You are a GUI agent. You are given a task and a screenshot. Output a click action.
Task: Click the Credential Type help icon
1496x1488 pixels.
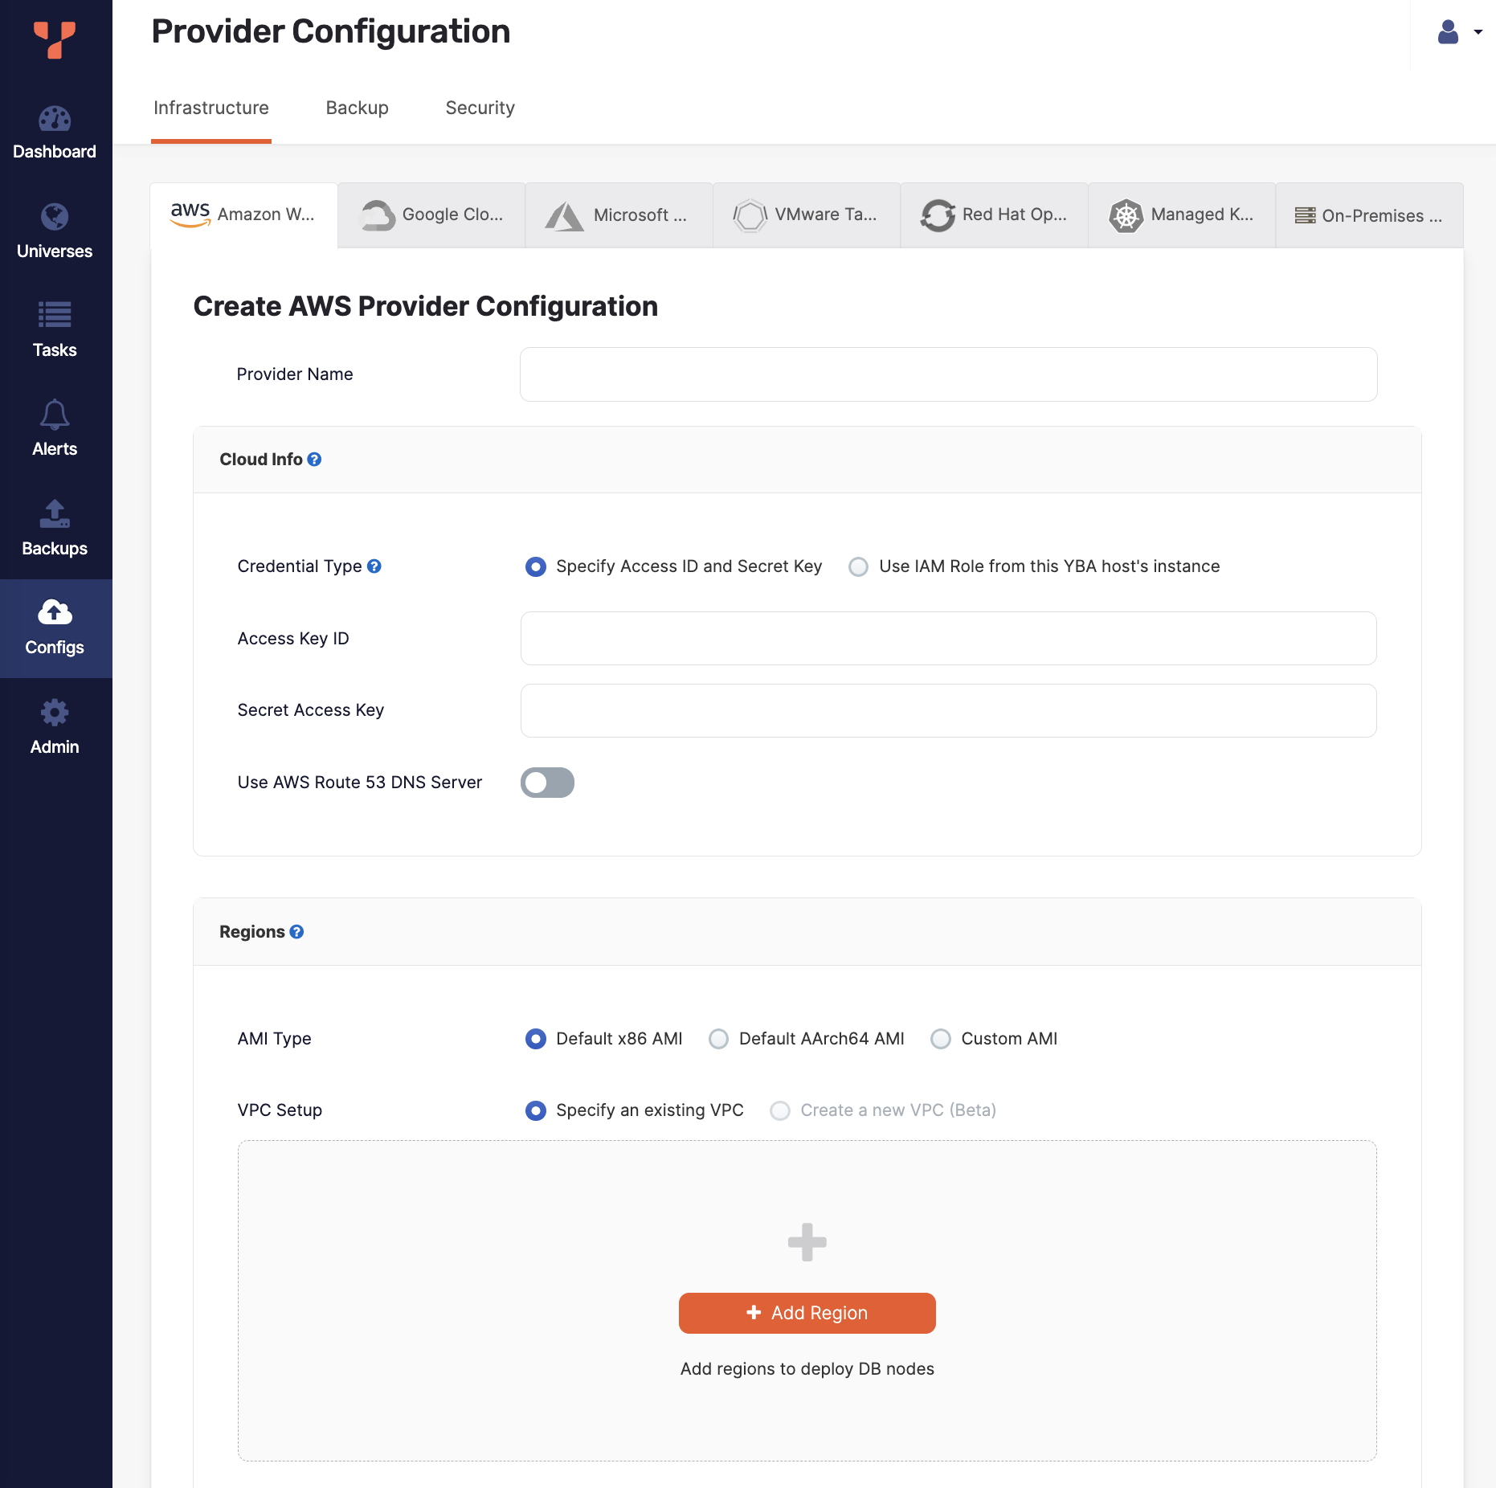point(374,566)
